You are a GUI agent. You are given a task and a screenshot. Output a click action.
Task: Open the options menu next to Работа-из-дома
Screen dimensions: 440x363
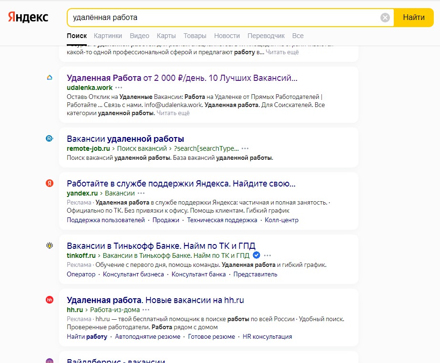[x=146, y=310]
